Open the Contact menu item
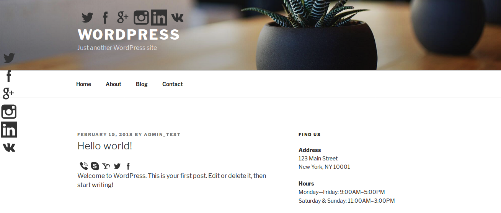This screenshot has width=501, height=213. 173,84
